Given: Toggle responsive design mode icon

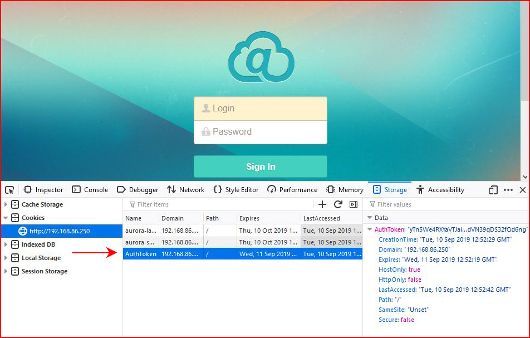Looking at the screenshot, I should [x=493, y=190].
